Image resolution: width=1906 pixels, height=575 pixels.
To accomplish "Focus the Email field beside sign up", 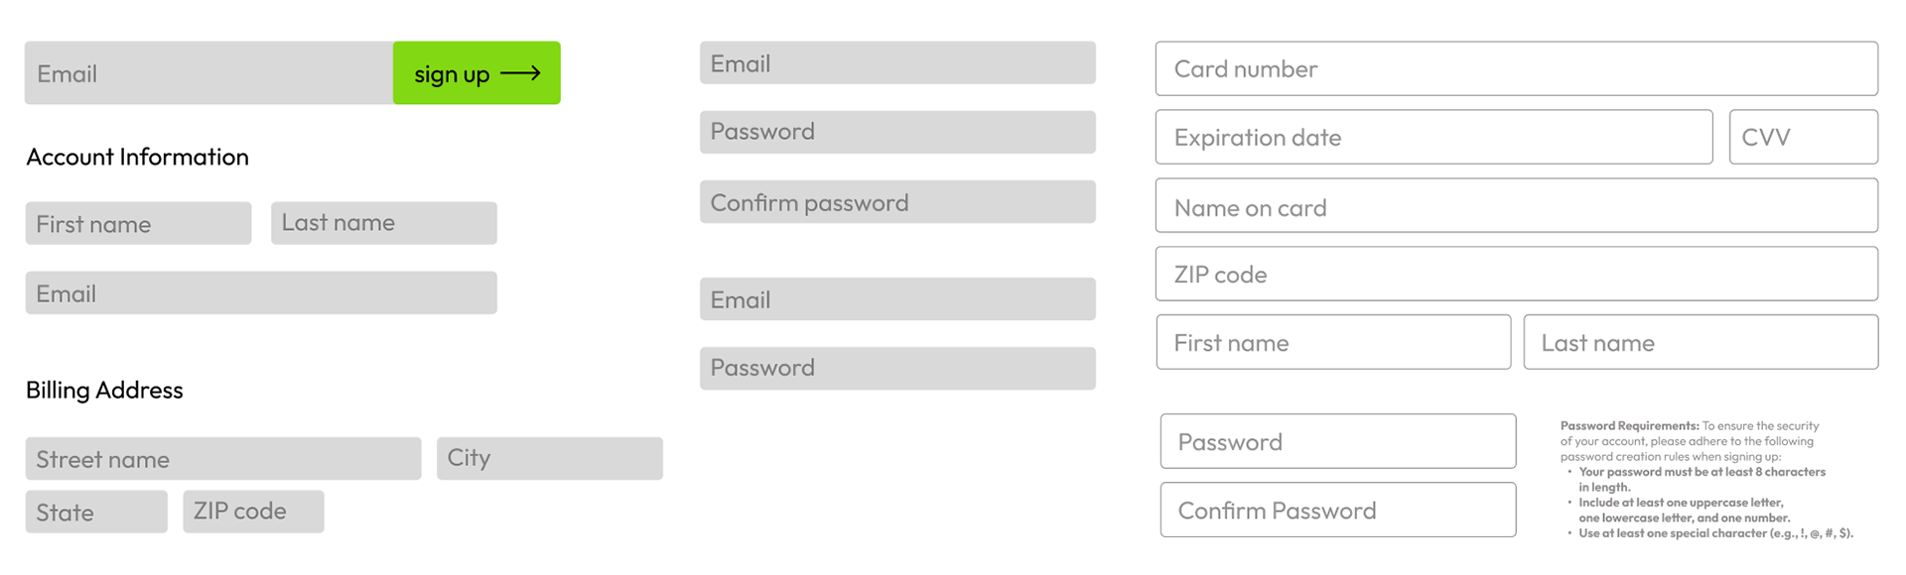I will [208, 72].
